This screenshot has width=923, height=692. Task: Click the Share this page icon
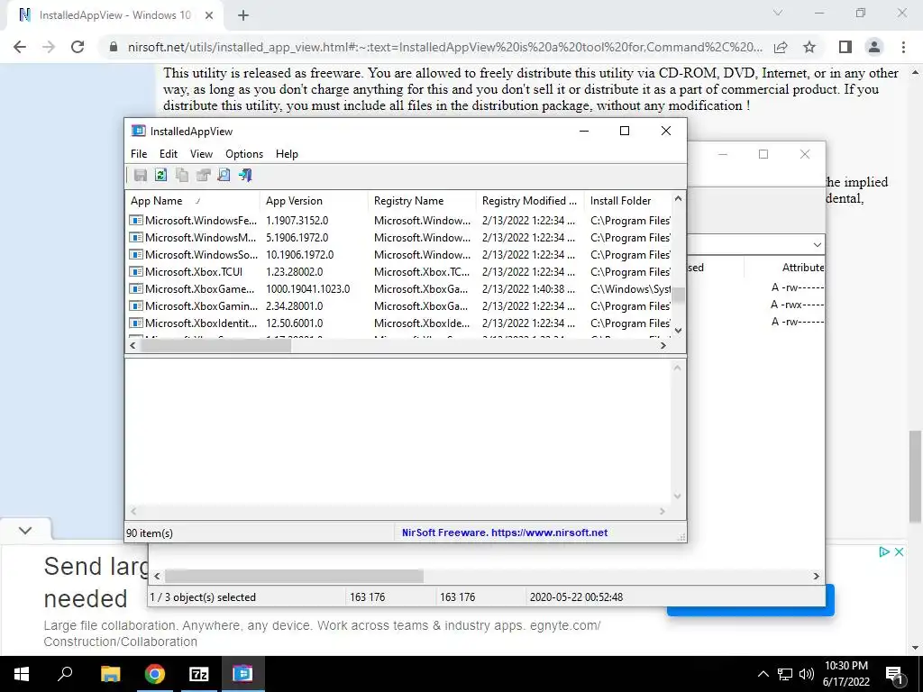781,47
